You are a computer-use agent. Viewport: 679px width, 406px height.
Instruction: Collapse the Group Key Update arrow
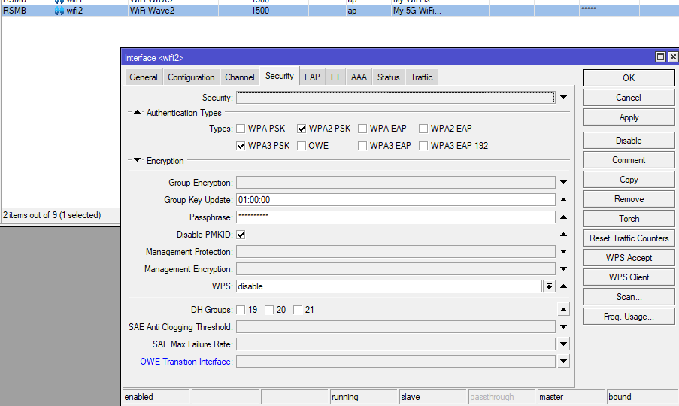click(x=563, y=200)
